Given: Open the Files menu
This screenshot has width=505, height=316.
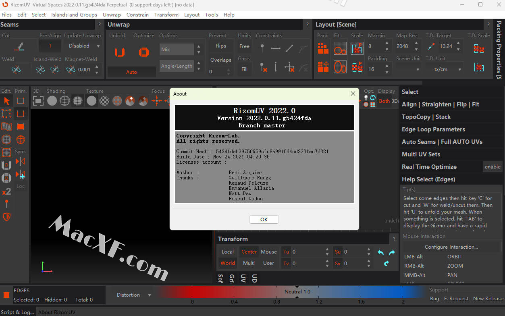Looking at the screenshot, I should (6, 15).
